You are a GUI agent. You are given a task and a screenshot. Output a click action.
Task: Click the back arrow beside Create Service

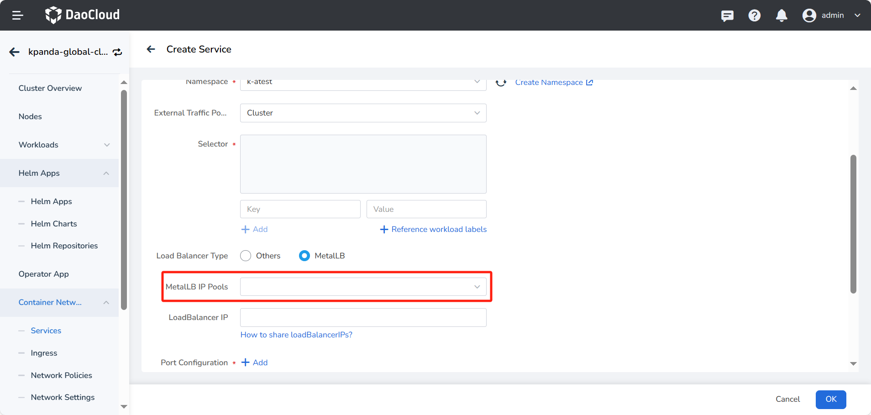click(151, 49)
